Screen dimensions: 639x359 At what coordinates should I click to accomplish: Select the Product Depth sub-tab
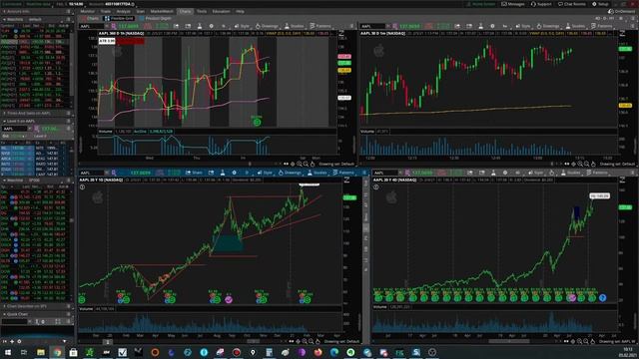pyautogui.click(x=156, y=18)
